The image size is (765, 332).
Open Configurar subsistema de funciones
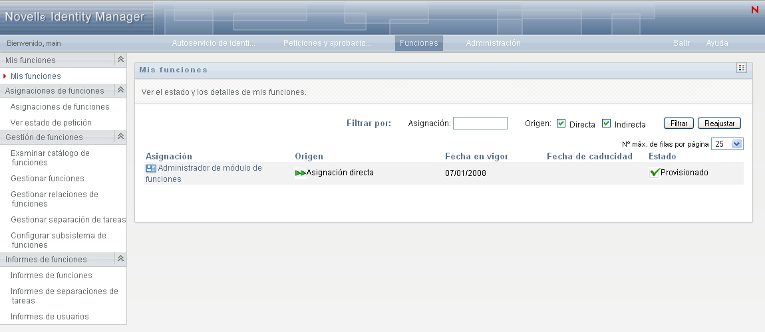pos(59,240)
